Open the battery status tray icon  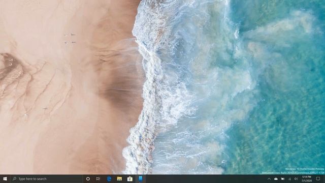coord(283,178)
